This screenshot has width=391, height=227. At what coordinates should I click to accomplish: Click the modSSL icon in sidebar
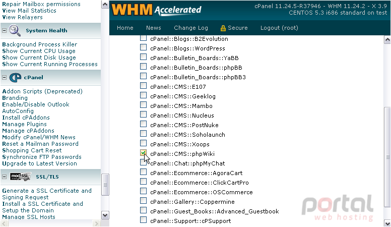tap(21, 177)
